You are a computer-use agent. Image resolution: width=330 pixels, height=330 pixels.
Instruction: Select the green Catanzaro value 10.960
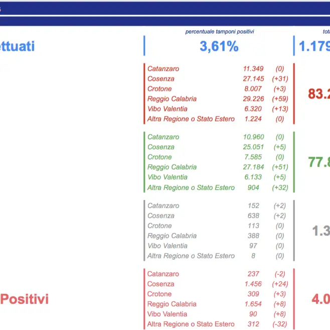(253, 137)
